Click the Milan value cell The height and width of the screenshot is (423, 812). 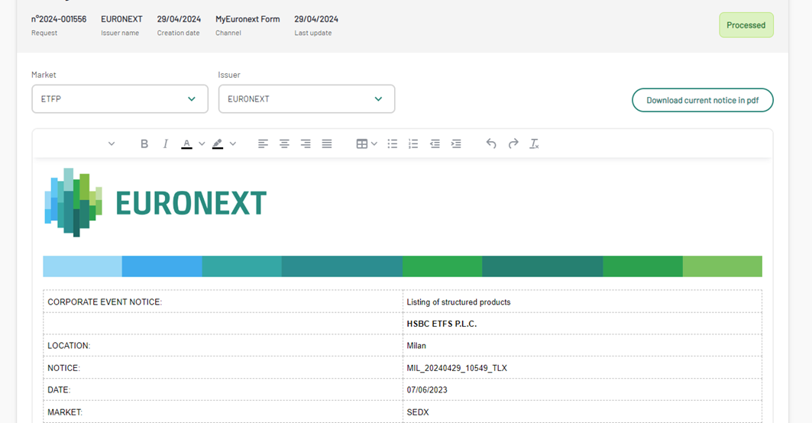(x=582, y=345)
